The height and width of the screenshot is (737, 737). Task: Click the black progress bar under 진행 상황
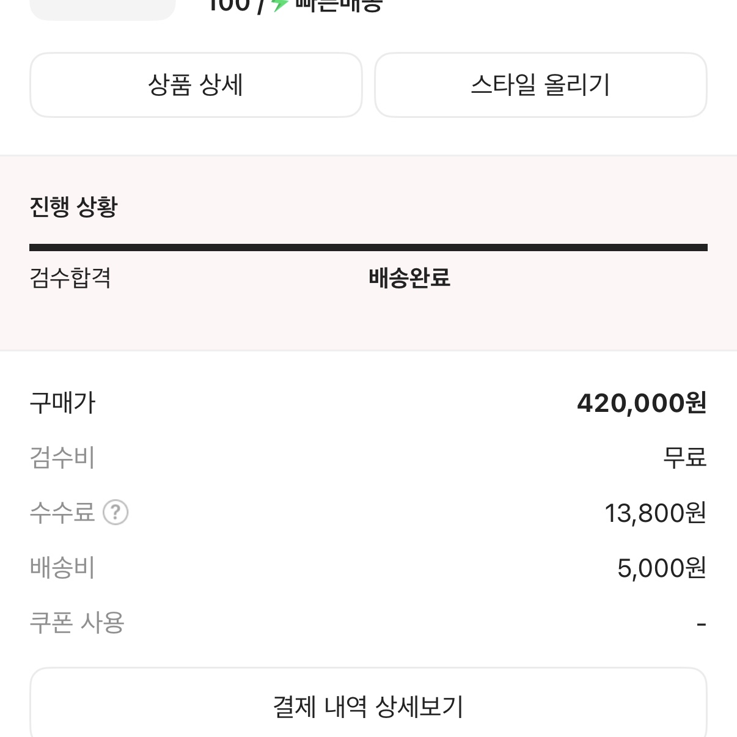[x=369, y=248]
